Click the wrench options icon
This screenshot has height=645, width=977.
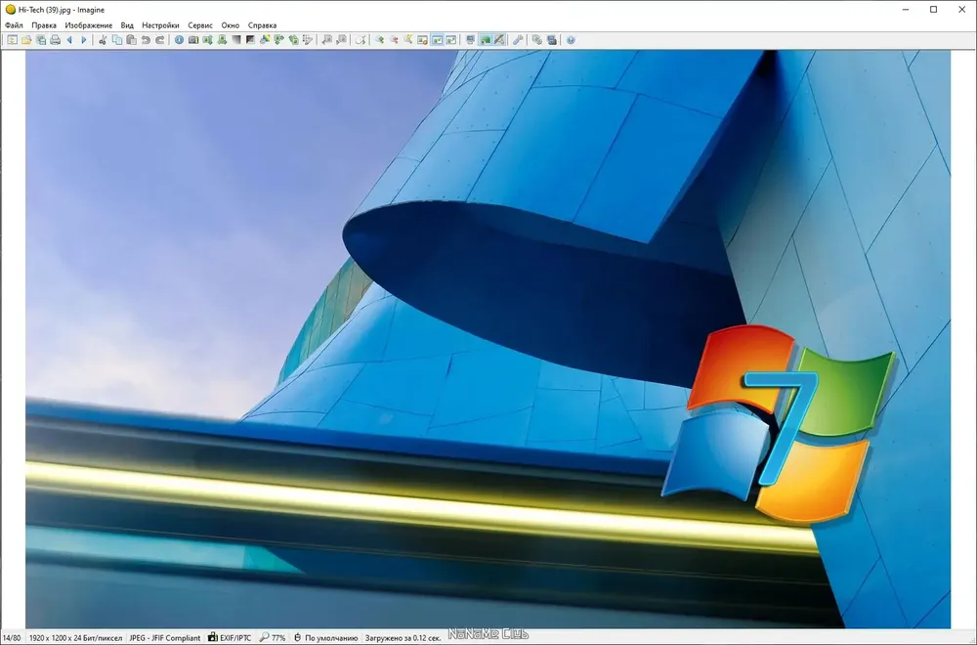tap(517, 40)
